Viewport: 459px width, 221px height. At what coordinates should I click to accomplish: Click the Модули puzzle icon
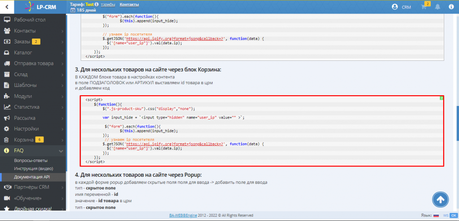coord(7,96)
